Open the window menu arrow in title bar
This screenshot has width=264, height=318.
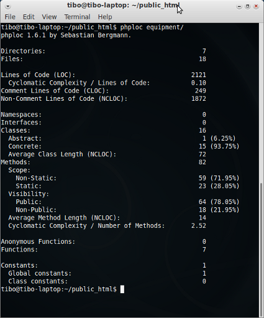[x=8, y=6]
